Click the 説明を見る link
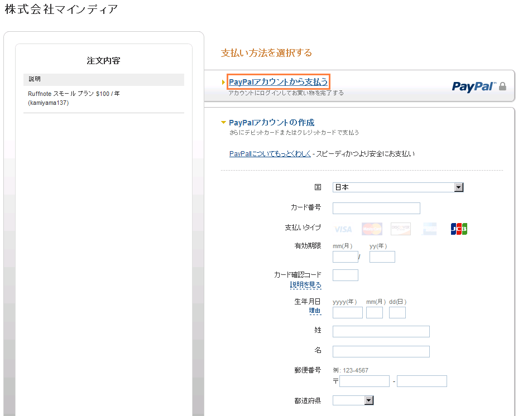 tap(305, 285)
